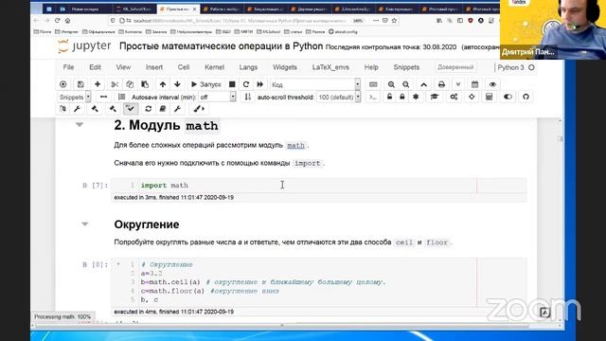606x341 pixels.
Task: Click the calculator toolbar icon
Action: click(x=489, y=97)
